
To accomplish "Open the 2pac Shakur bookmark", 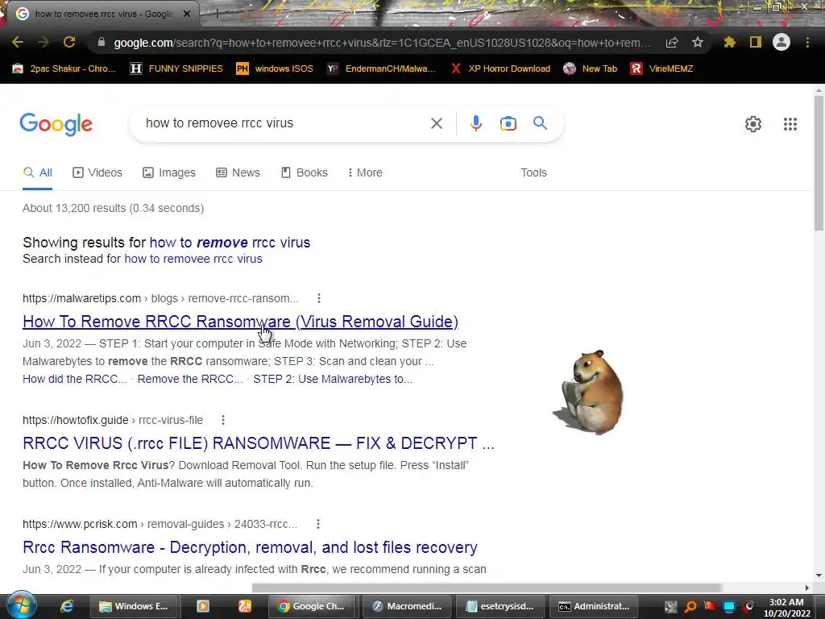I will 64,69.
